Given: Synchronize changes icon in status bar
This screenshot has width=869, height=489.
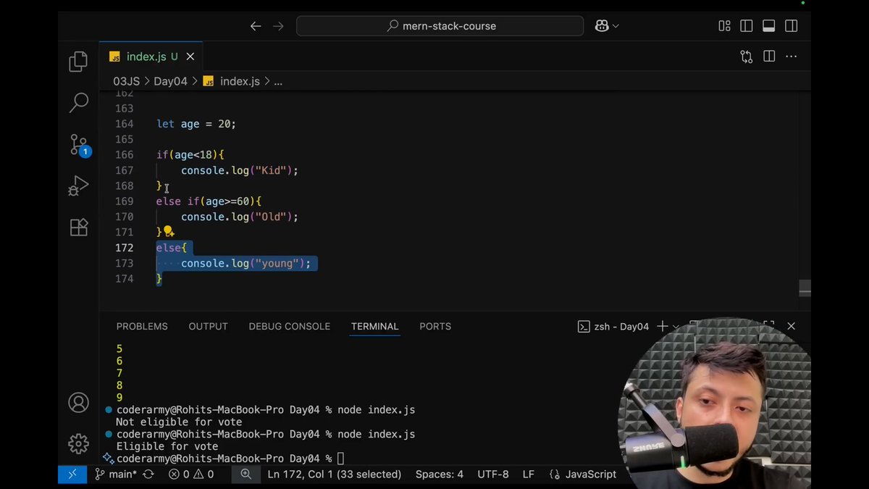Looking at the screenshot, I should [x=148, y=475].
